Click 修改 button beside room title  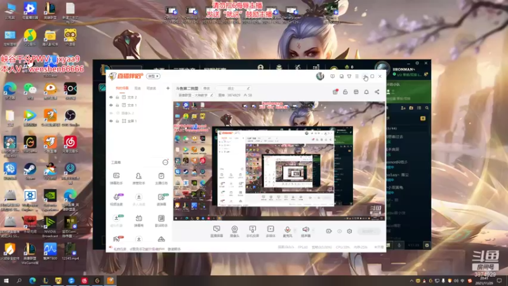click(206, 88)
